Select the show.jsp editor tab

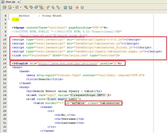tap(10, 2)
